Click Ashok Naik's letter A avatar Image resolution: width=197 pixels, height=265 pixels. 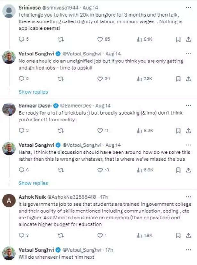point(9,201)
